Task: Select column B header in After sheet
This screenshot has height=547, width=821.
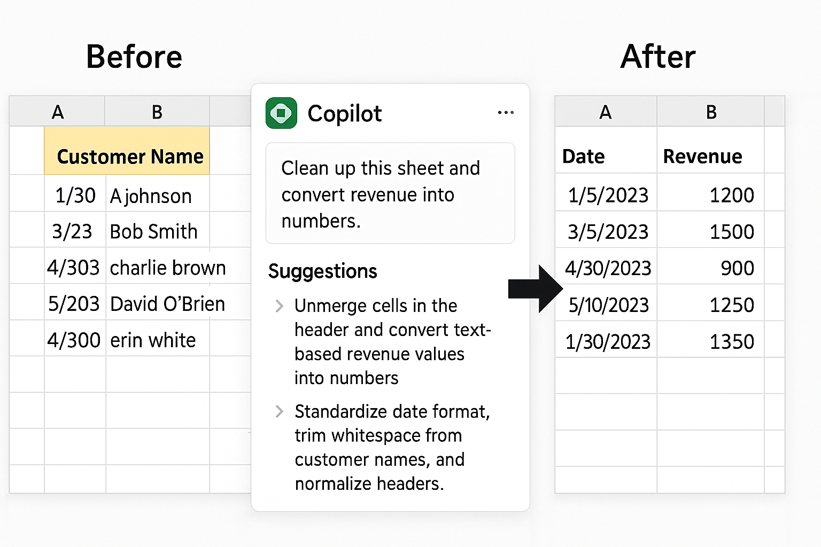Action: (x=710, y=112)
